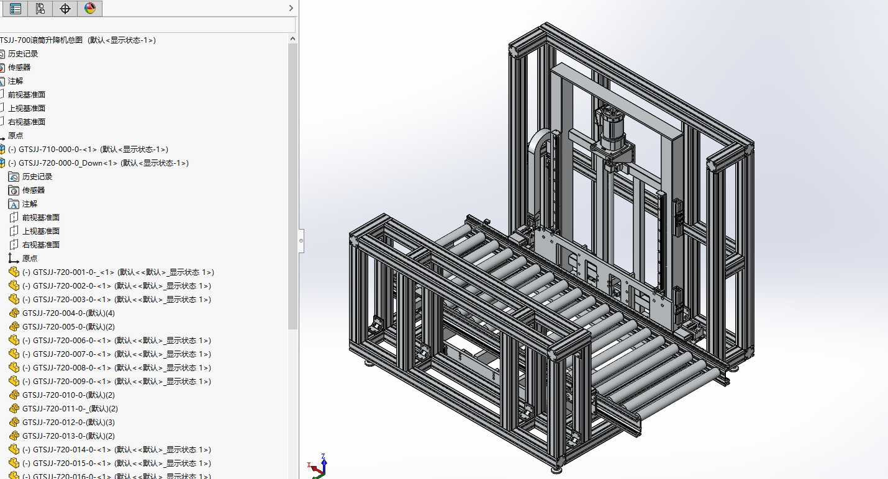Click 原点 origin icon under GTSJJ-720-000-0_Down

(14, 259)
